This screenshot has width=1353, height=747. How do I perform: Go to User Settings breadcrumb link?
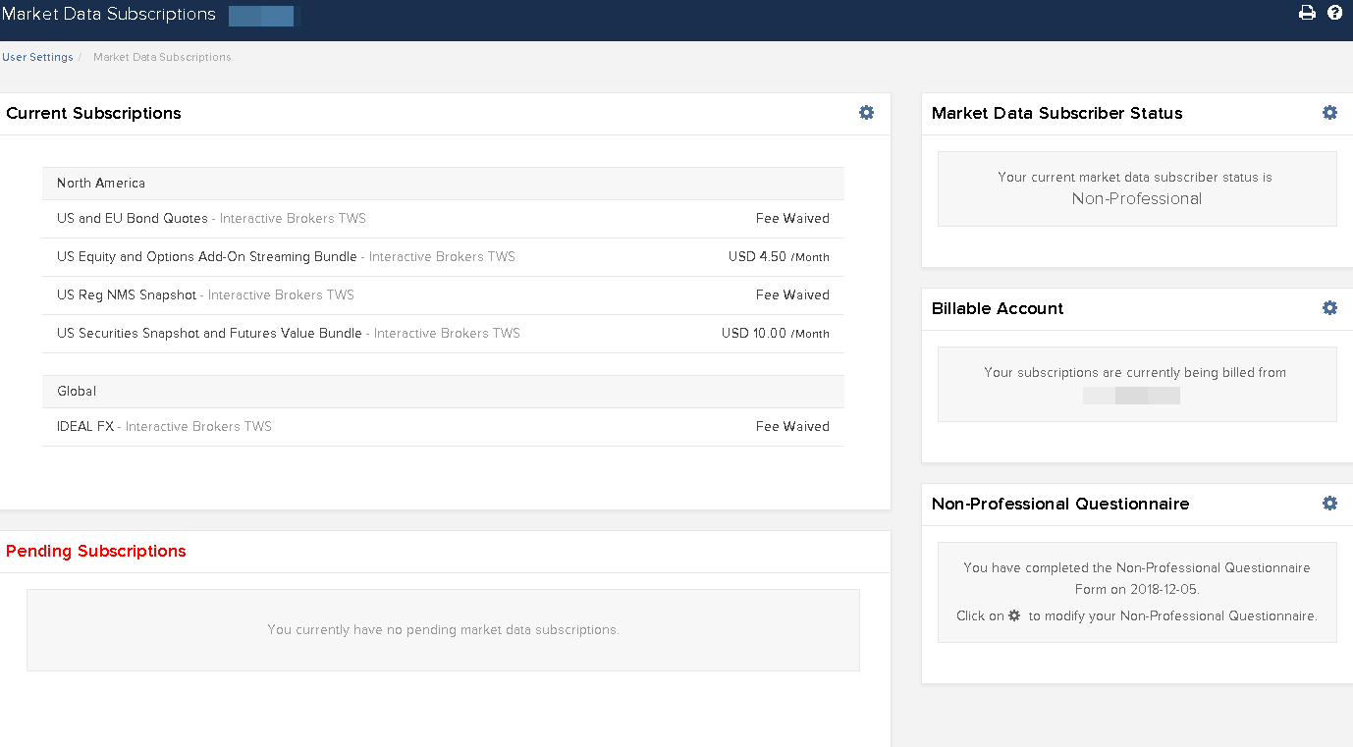[x=37, y=57]
